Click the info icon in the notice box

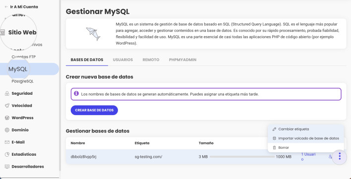[x=76, y=93]
